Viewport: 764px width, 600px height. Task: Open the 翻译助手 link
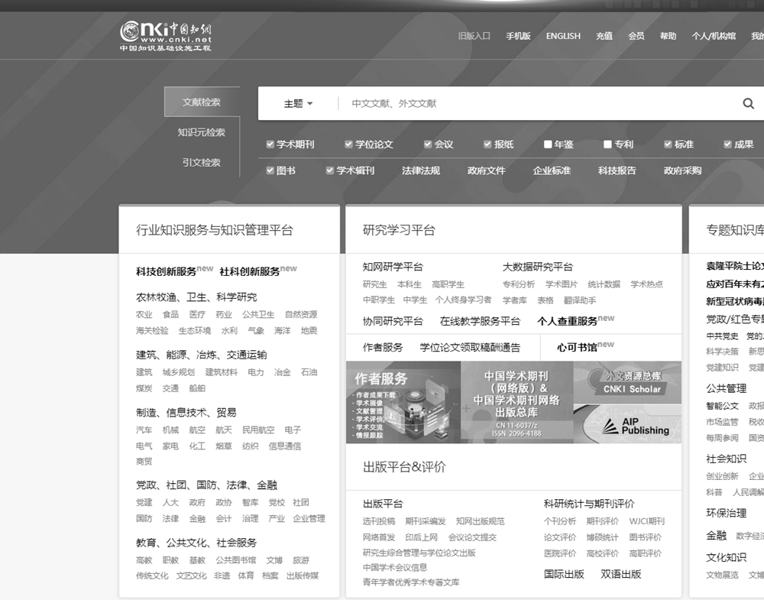click(580, 300)
